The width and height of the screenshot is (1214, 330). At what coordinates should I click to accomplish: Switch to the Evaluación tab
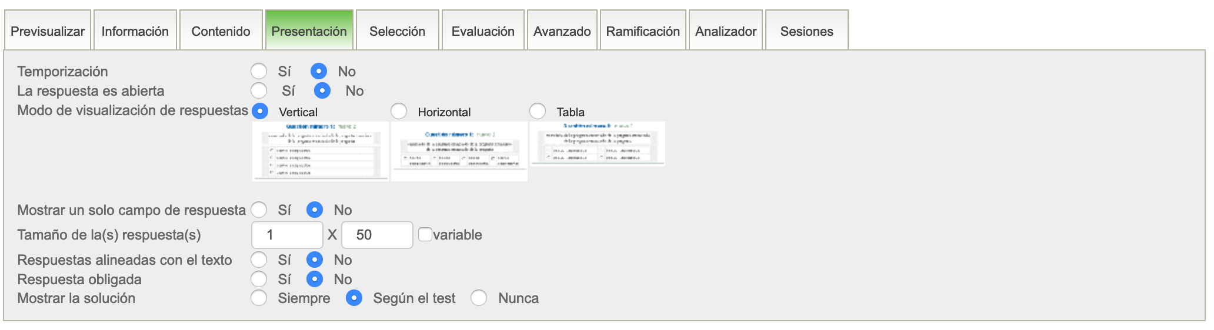click(483, 31)
